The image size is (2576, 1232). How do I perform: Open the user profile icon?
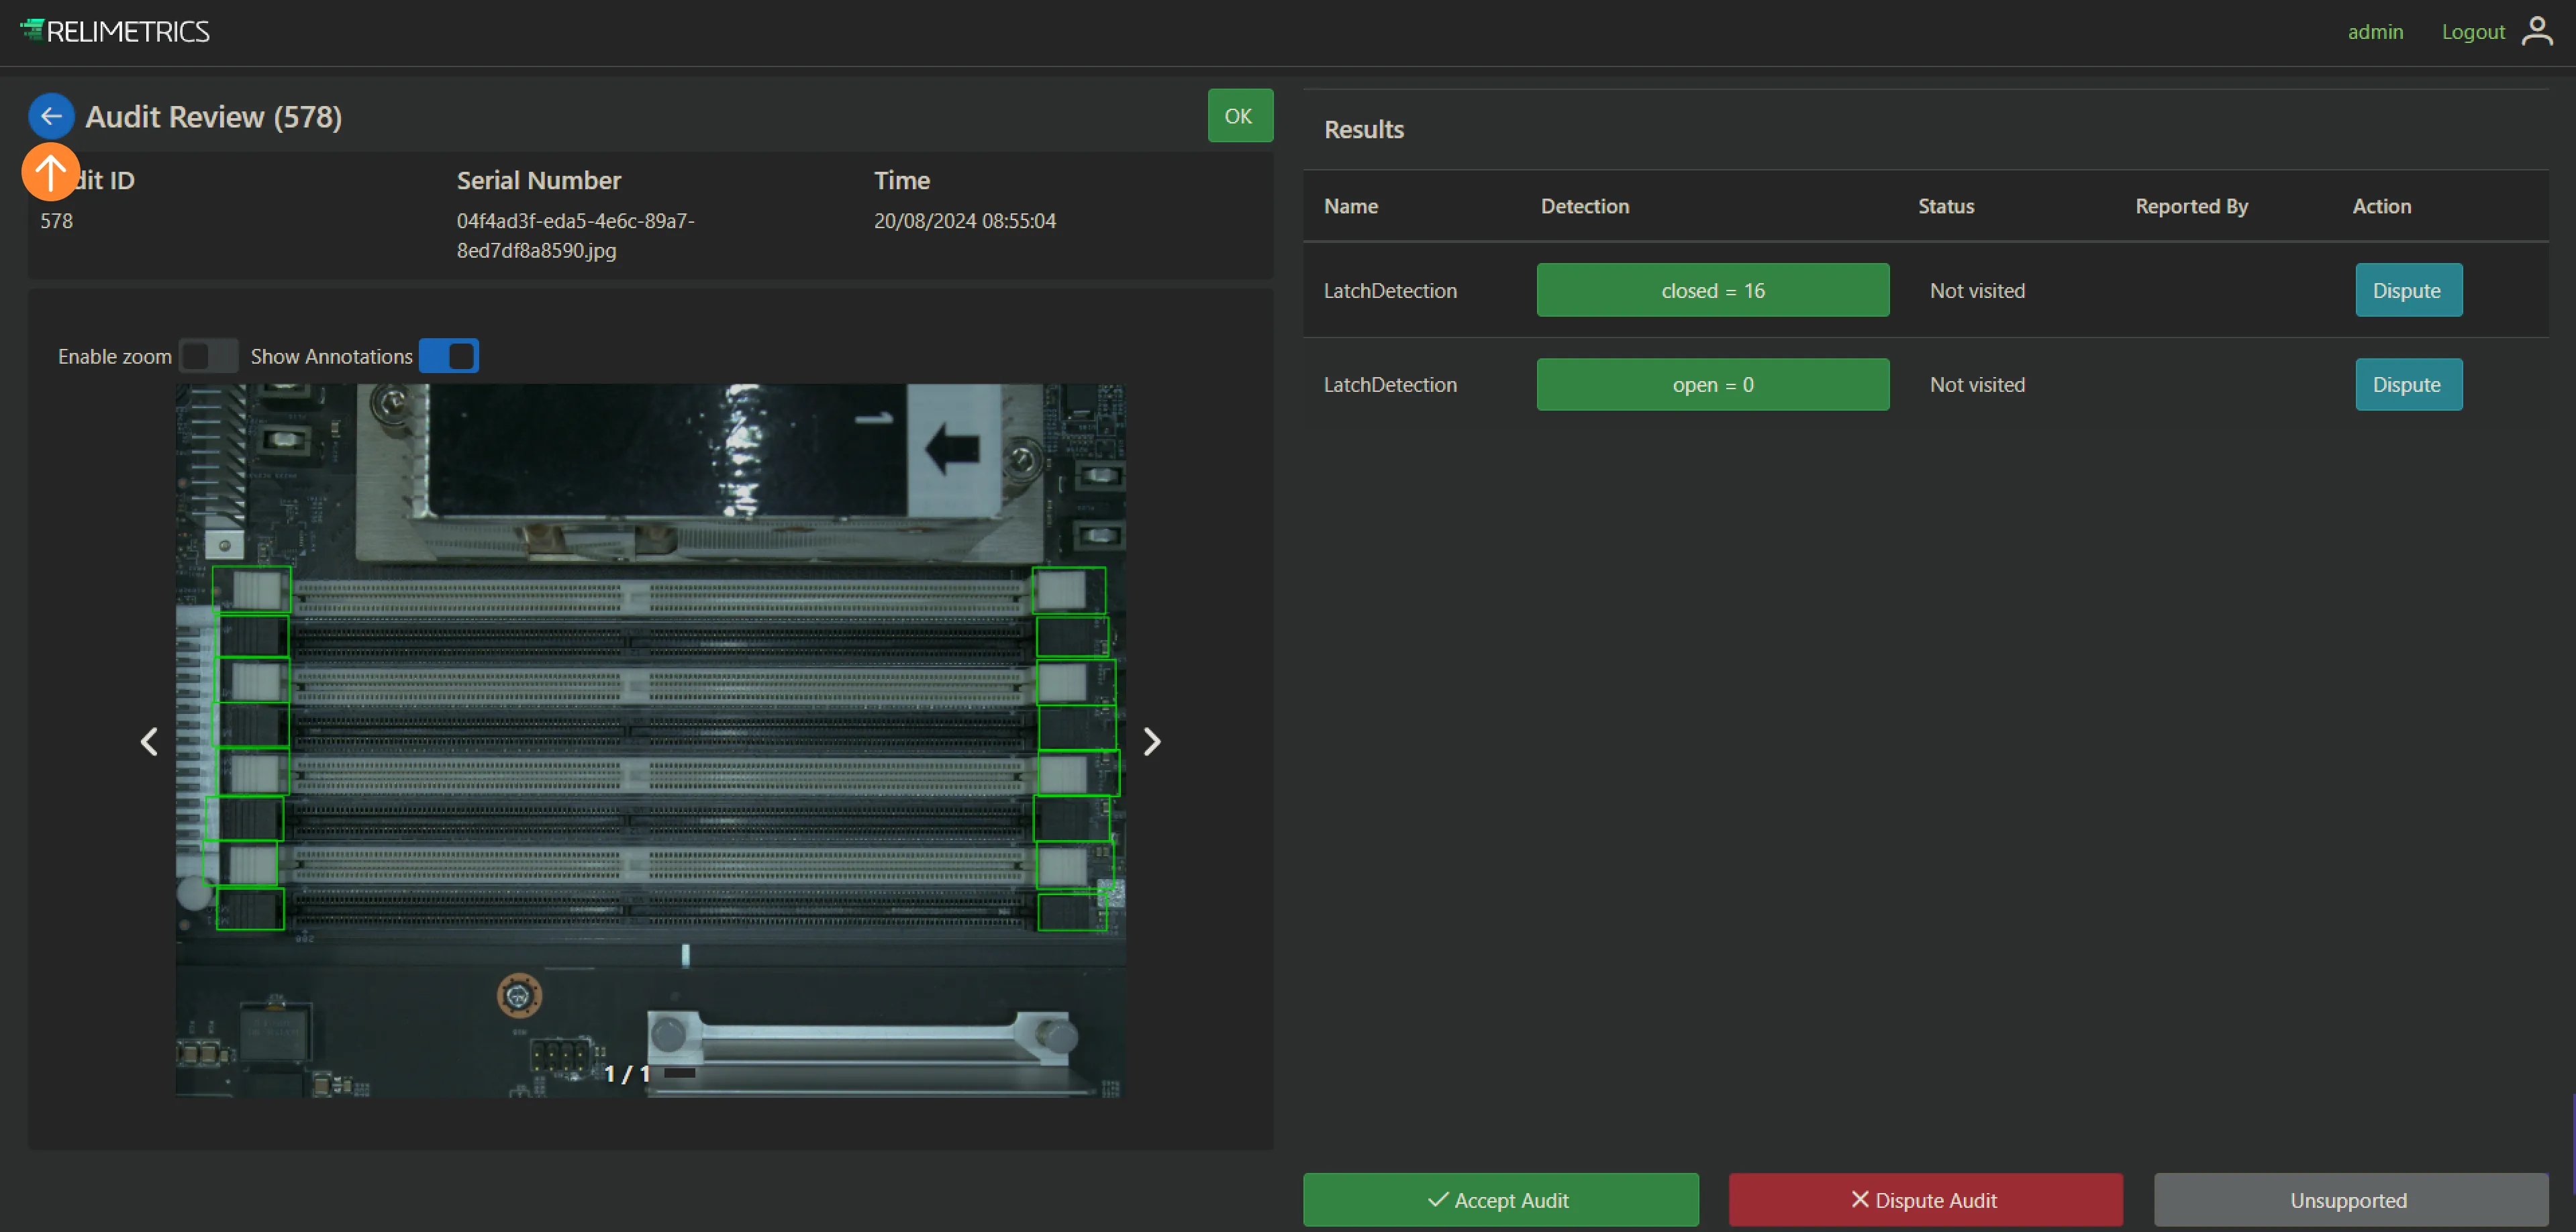2536,31
